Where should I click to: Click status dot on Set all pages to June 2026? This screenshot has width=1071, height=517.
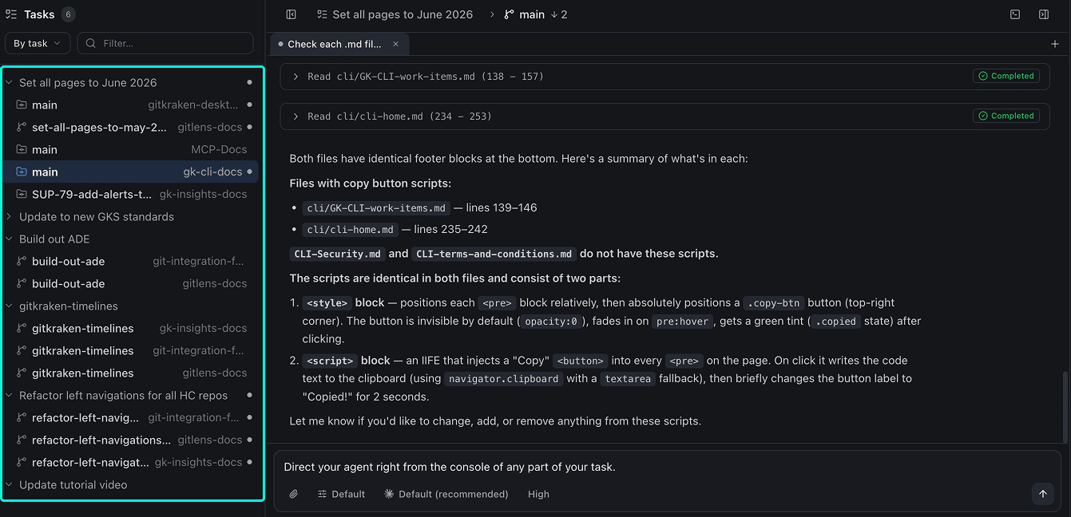pyautogui.click(x=249, y=82)
